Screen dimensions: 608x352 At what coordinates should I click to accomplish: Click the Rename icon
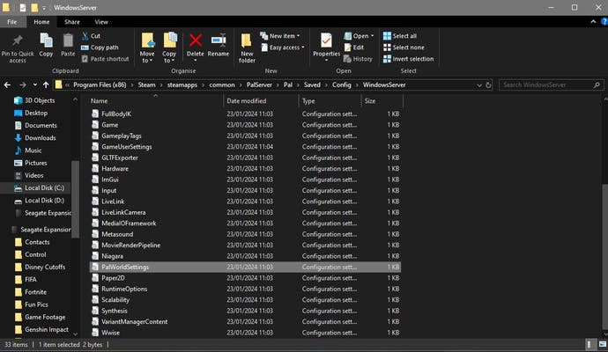click(219, 40)
